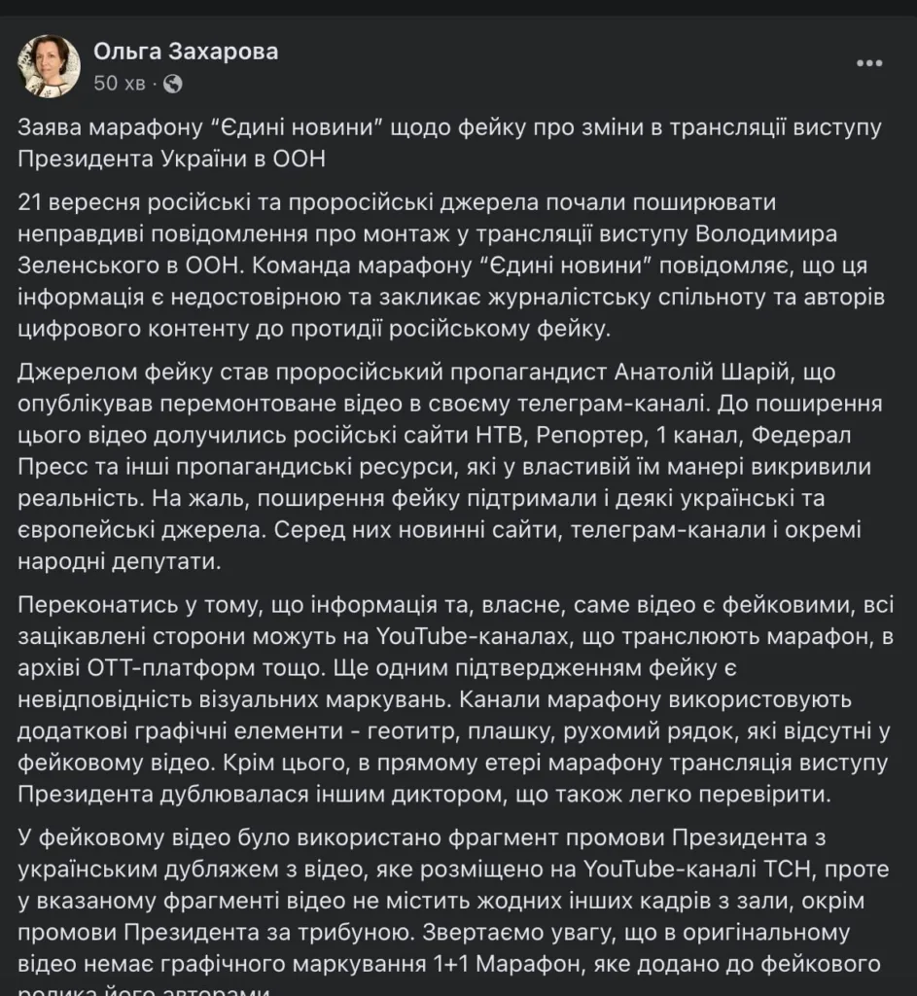Screen dimensions: 917x996
Task: Click the globe public audience icon
Action: (173, 84)
